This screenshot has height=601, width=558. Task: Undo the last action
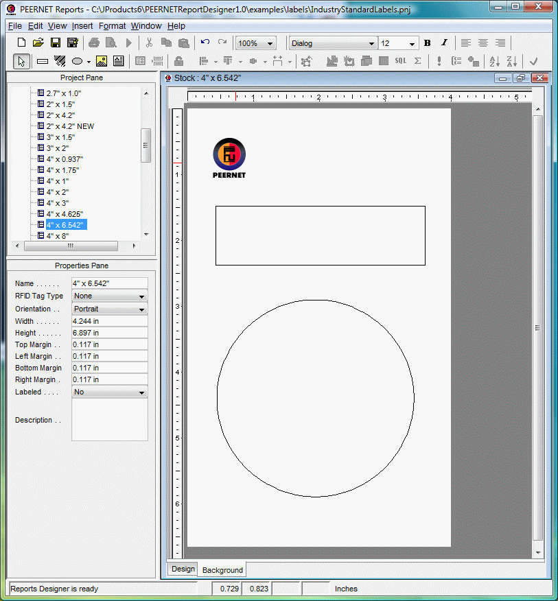[x=205, y=43]
